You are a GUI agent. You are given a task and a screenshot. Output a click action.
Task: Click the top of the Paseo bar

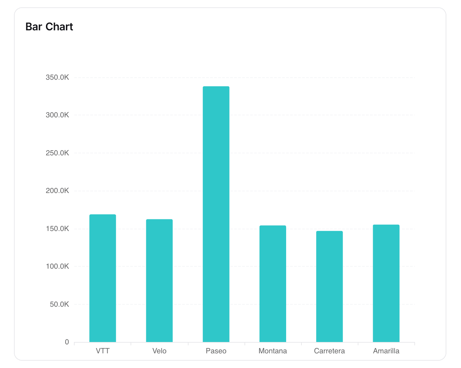[216, 87]
